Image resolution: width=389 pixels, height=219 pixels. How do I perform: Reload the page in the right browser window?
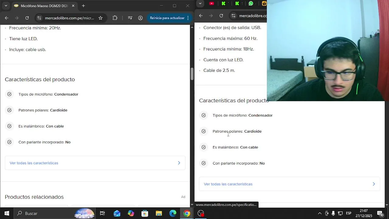click(221, 16)
